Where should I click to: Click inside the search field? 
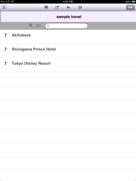[66, 26]
